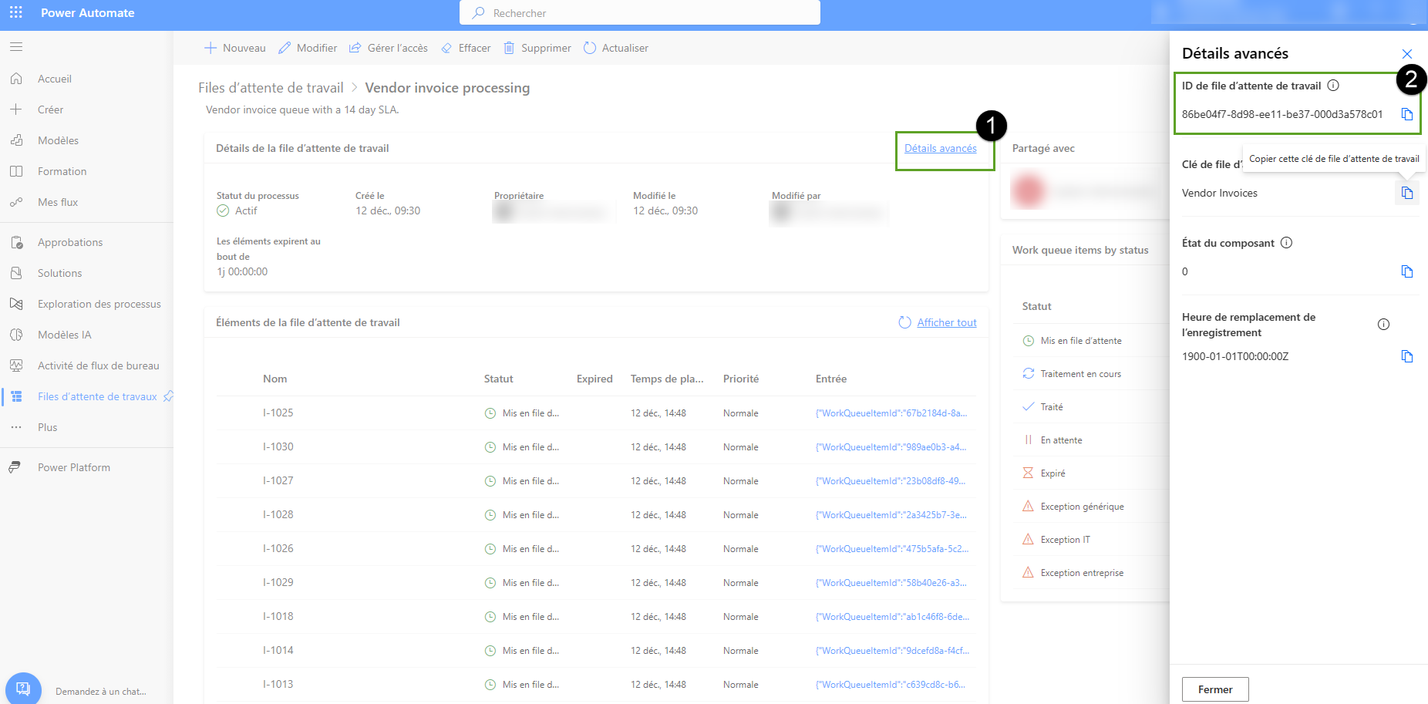Image resolution: width=1428 pixels, height=704 pixels.
Task: Click Actualiser in the command bar
Action: (616, 48)
